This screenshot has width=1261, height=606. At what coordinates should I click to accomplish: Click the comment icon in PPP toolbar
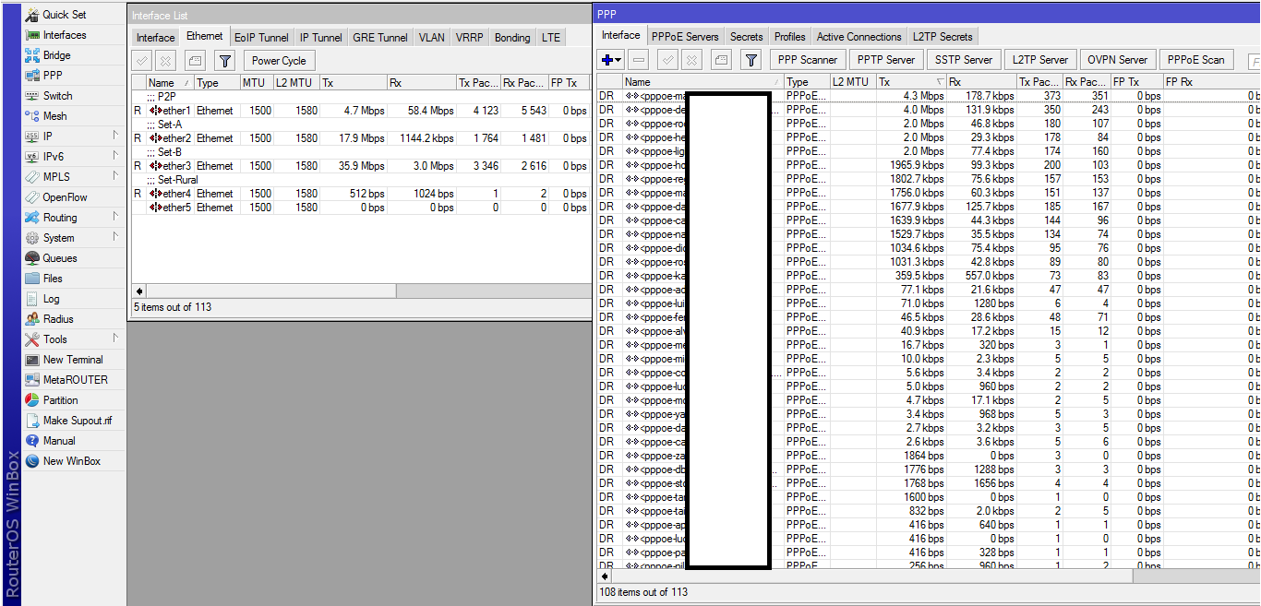coord(721,60)
